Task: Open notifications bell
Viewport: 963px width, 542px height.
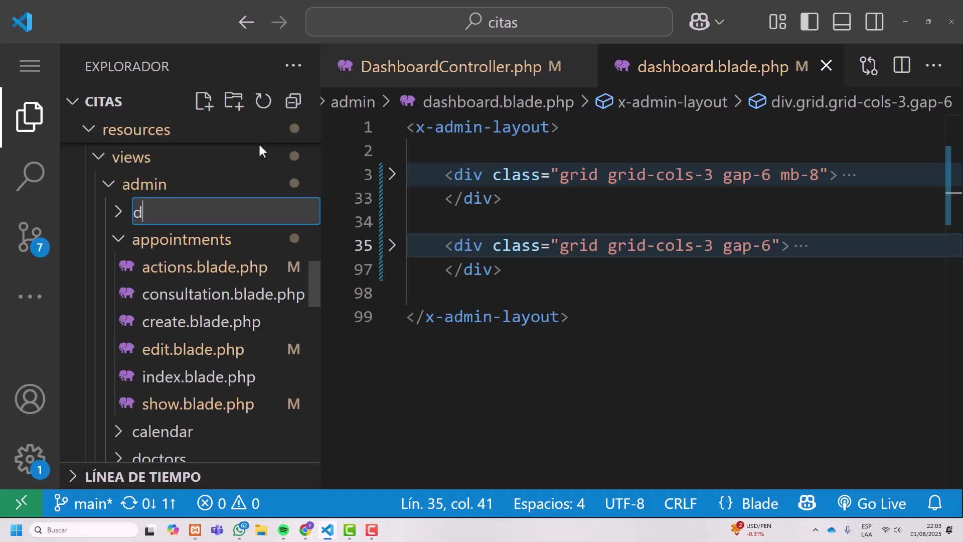Action: [935, 503]
